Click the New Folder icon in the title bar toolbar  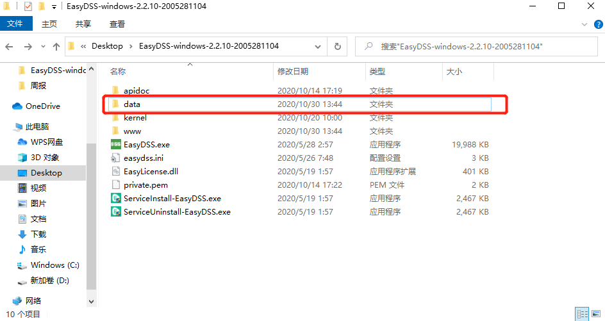tap(42, 6)
